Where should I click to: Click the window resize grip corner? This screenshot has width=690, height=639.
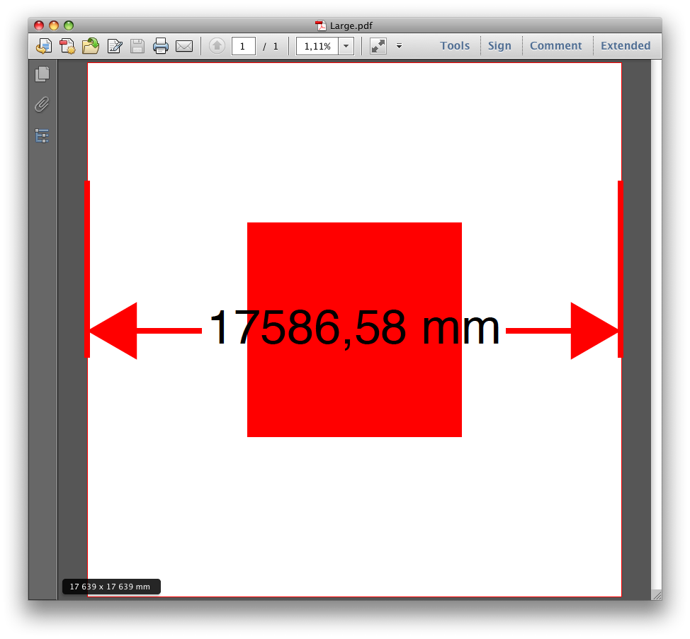pyautogui.click(x=657, y=595)
